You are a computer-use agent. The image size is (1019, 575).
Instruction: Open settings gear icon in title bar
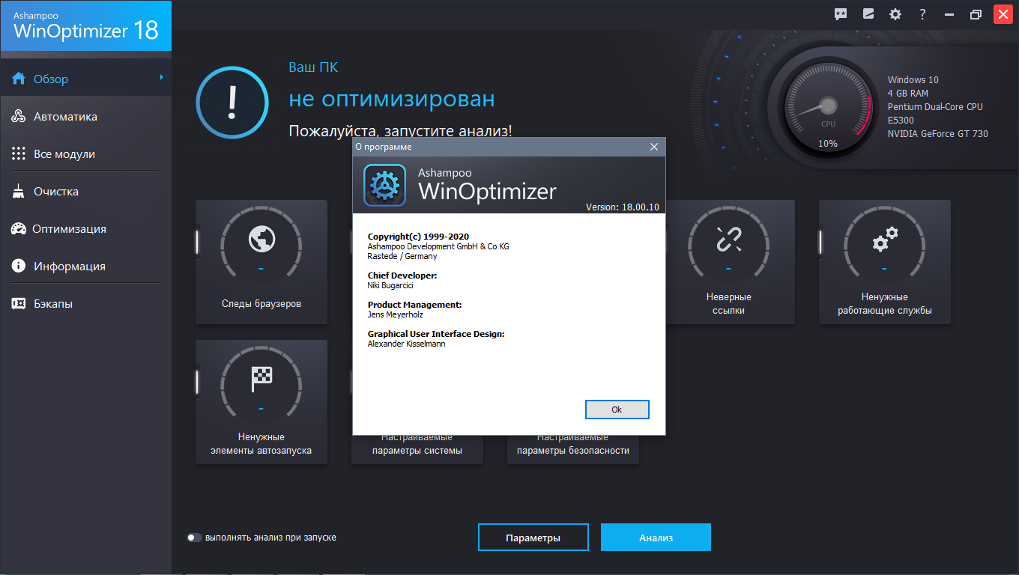click(x=895, y=14)
